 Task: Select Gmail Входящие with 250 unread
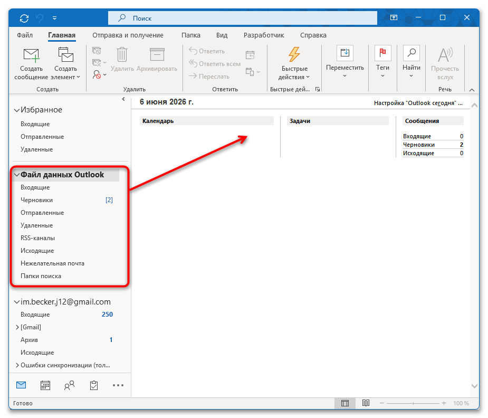tap(66, 315)
